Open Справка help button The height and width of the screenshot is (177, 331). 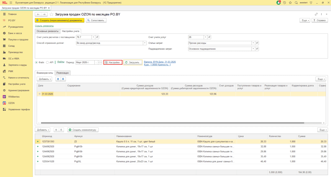[320, 20]
